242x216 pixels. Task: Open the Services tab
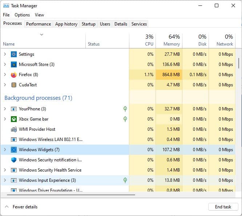(x=139, y=24)
